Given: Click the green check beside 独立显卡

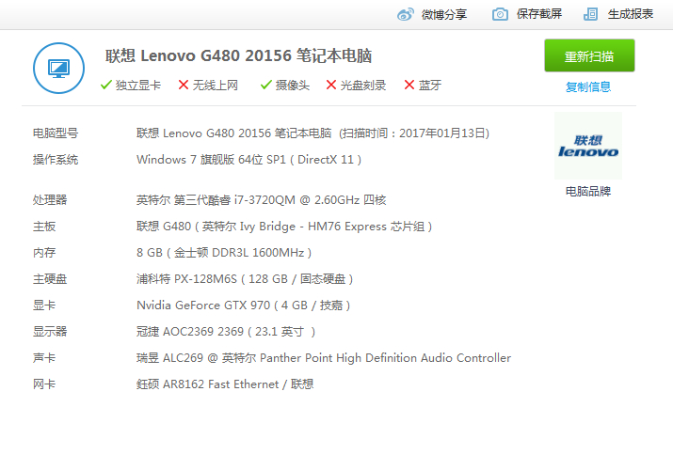Looking at the screenshot, I should click(106, 85).
